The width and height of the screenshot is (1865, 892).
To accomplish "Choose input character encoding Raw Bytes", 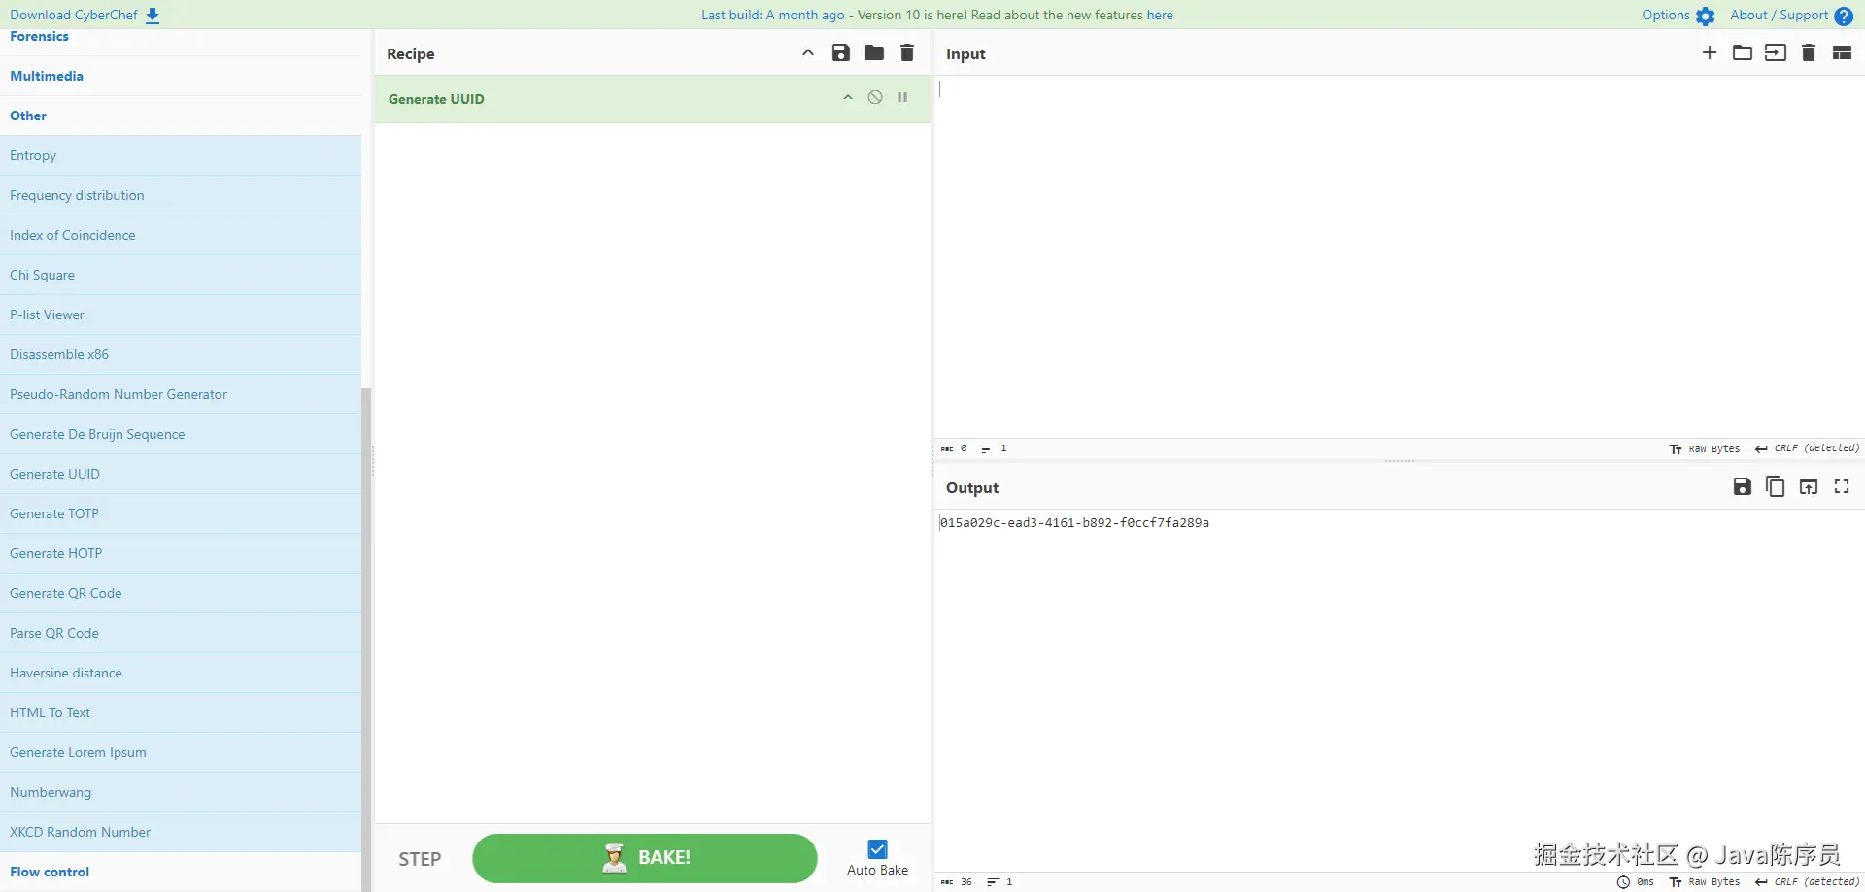I will (x=1705, y=448).
